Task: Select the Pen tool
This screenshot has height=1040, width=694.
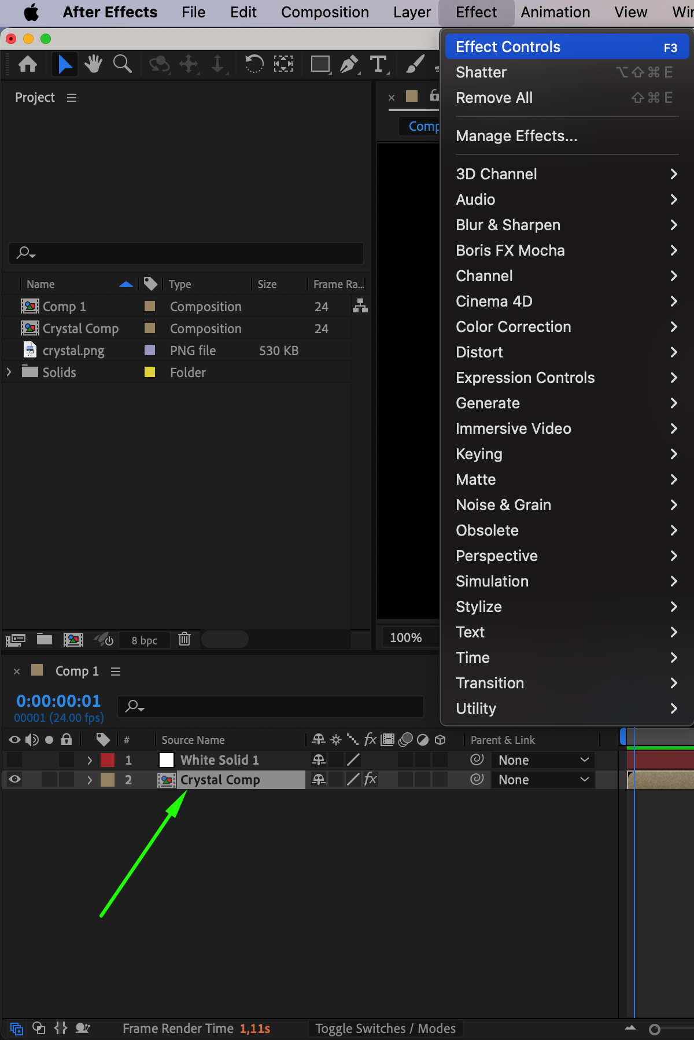Action: tap(349, 64)
